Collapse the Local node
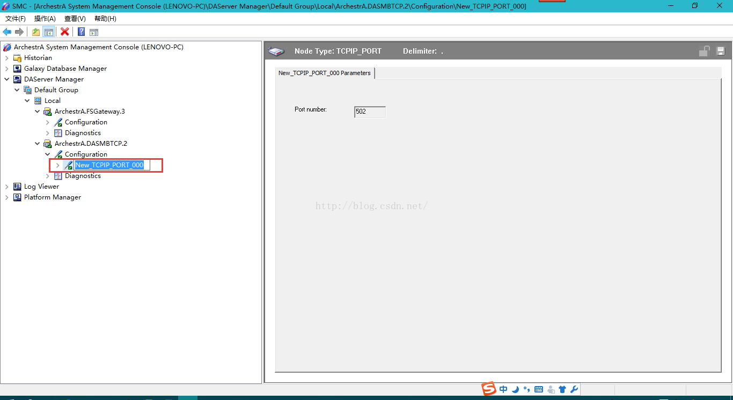Viewport: 733px width, 400px height. (x=27, y=101)
